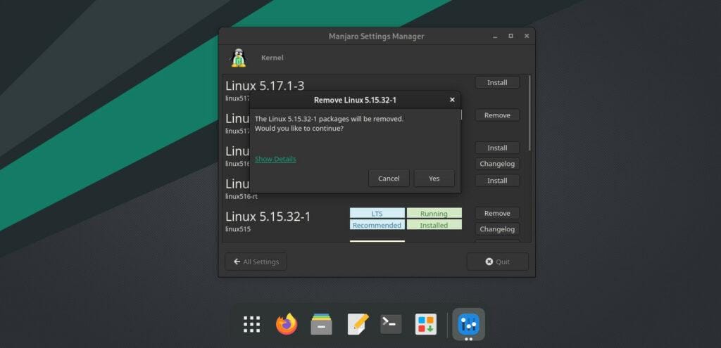Confirm removal with Yes button
This screenshot has width=721, height=348.
tap(434, 178)
